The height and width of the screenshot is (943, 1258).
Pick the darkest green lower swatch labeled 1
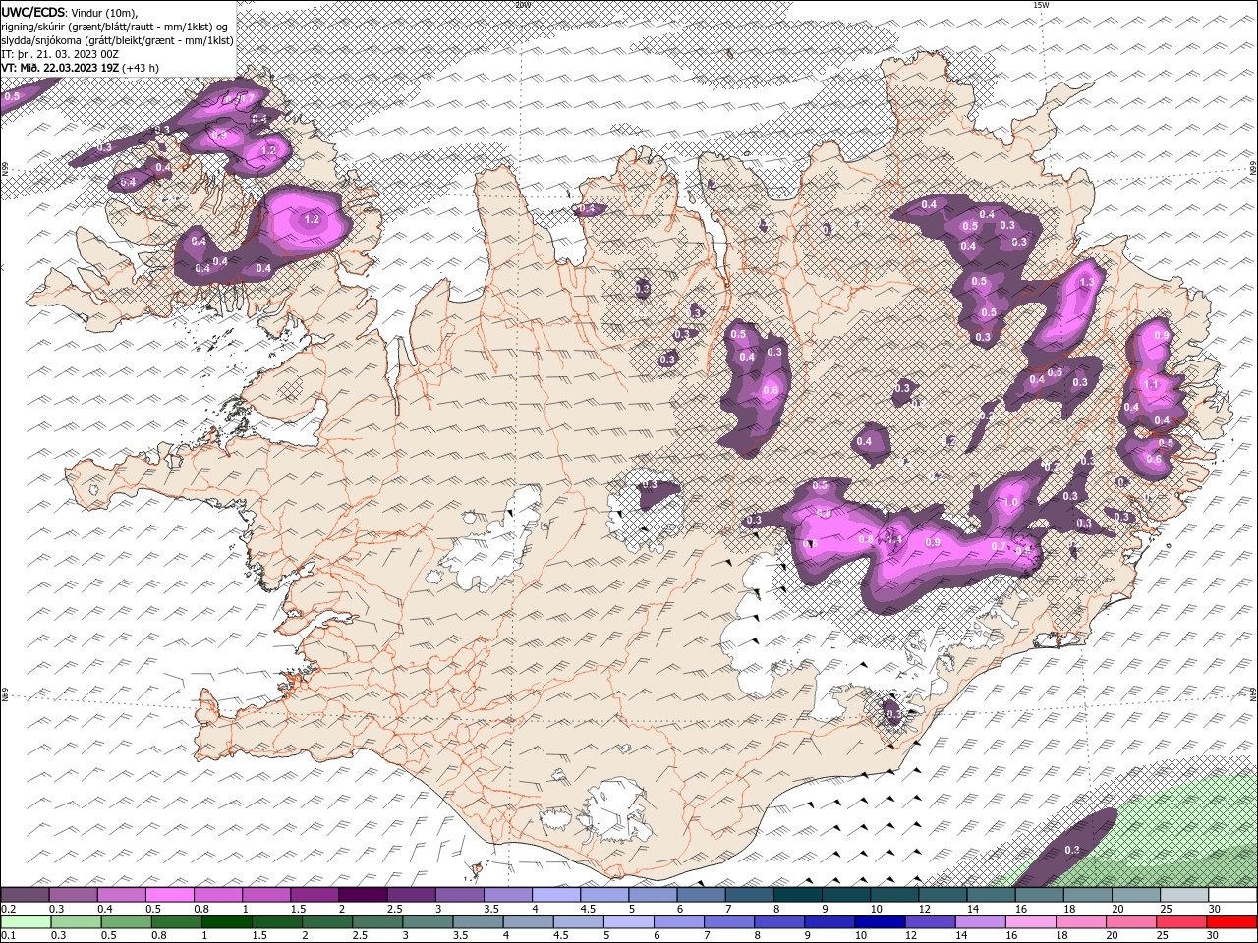226,922
